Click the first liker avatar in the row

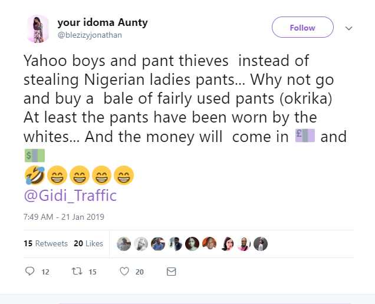(124, 244)
